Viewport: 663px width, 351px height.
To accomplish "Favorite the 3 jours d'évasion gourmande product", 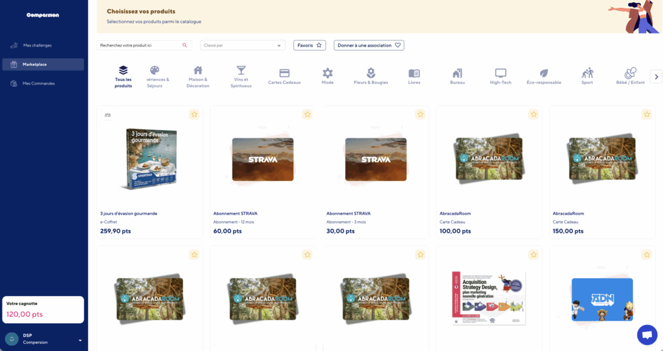I will tap(194, 114).
